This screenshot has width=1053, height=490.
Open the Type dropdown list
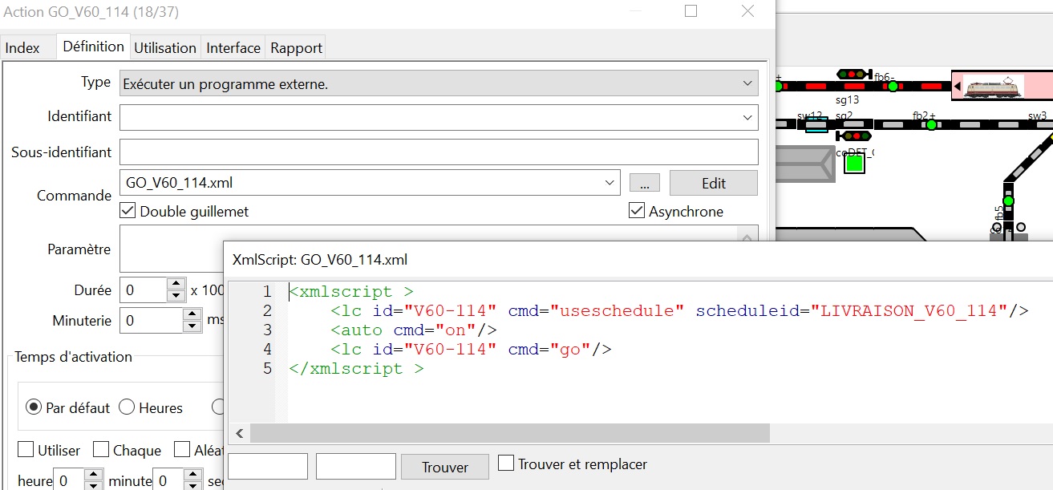tap(747, 83)
